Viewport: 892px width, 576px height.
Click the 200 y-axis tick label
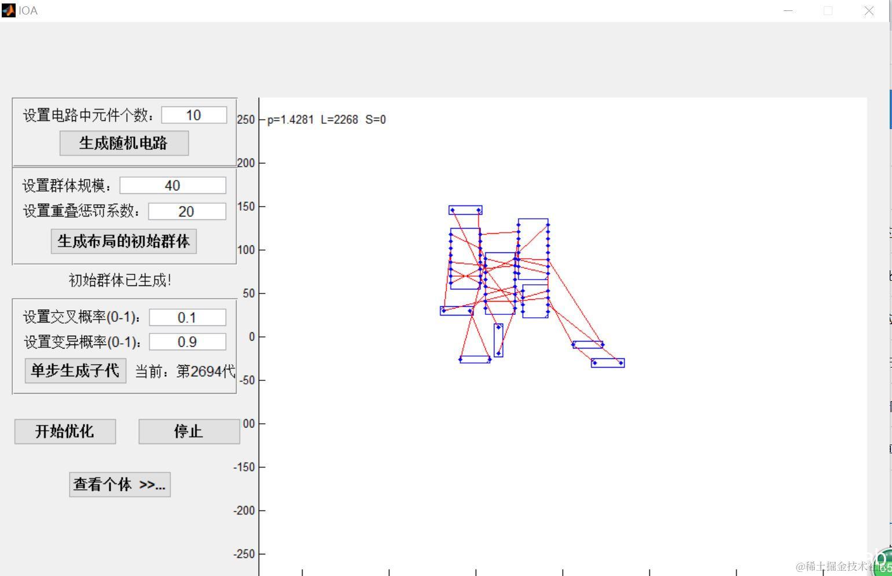tap(246, 163)
